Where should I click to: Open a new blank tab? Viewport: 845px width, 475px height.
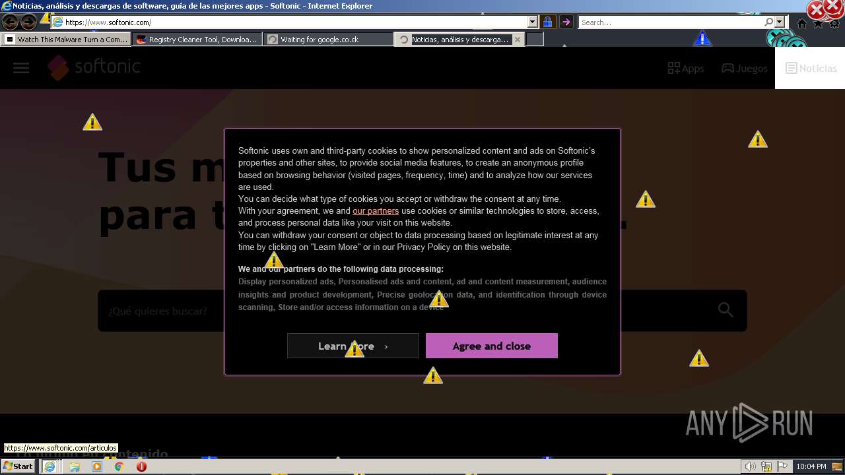click(x=535, y=40)
